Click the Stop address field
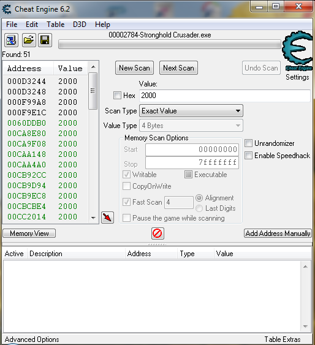 tap(192, 162)
